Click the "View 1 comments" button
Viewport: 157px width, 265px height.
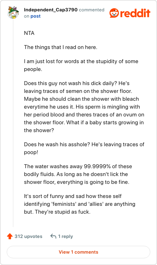78,252
